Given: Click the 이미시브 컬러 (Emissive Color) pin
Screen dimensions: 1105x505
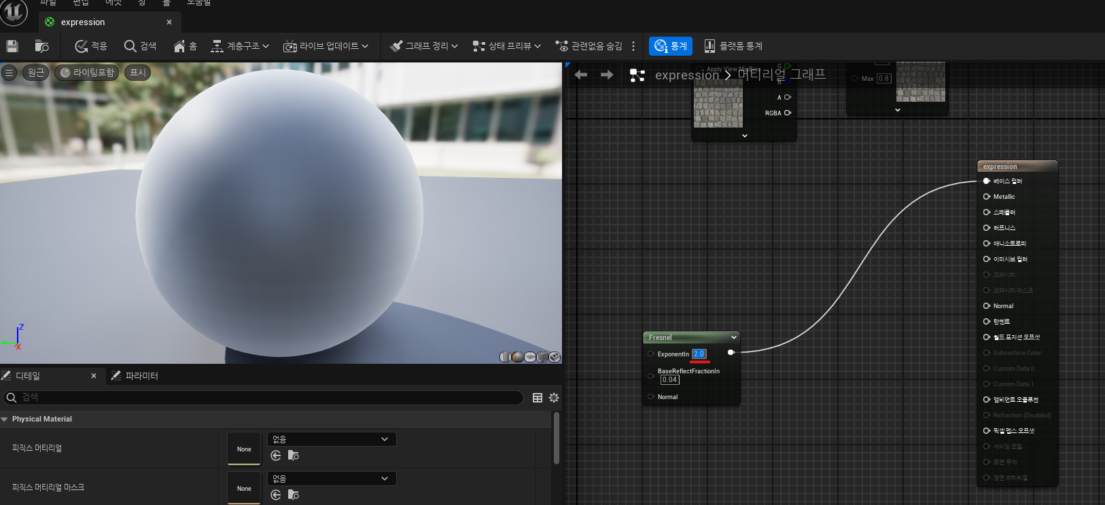Looking at the screenshot, I should (x=987, y=259).
